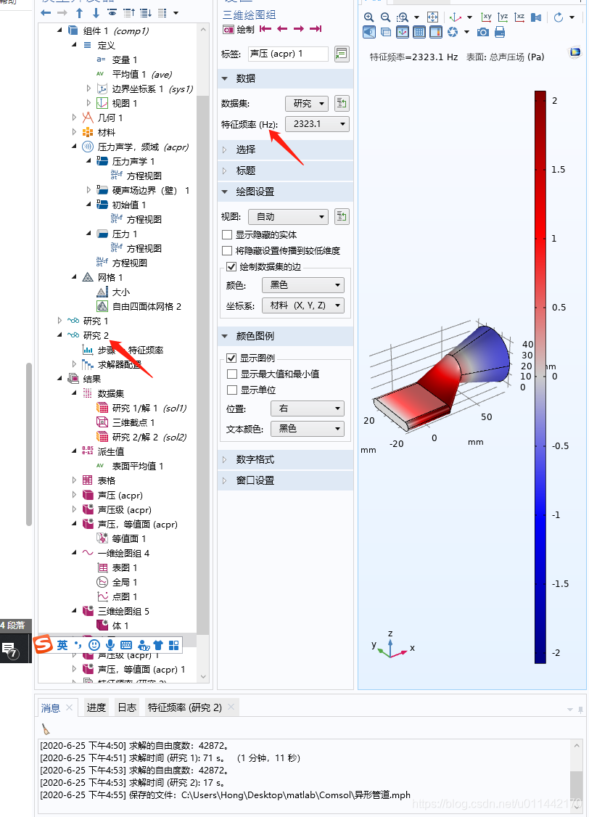This screenshot has width=589, height=817.
Task: Enable 显示隐藏的实体 checkbox
Action: pyautogui.click(x=227, y=235)
